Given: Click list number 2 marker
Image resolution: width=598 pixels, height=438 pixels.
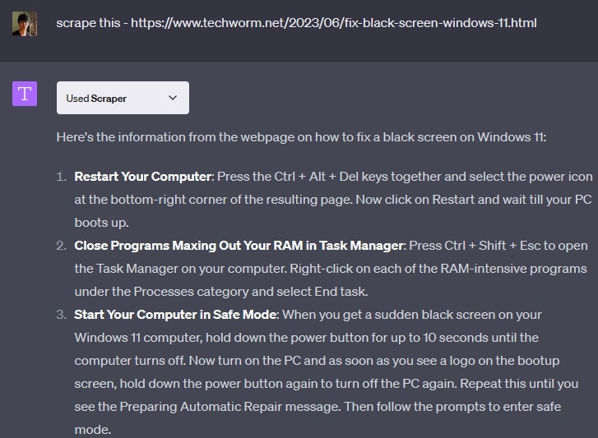Looking at the screenshot, I should tap(63, 245).
